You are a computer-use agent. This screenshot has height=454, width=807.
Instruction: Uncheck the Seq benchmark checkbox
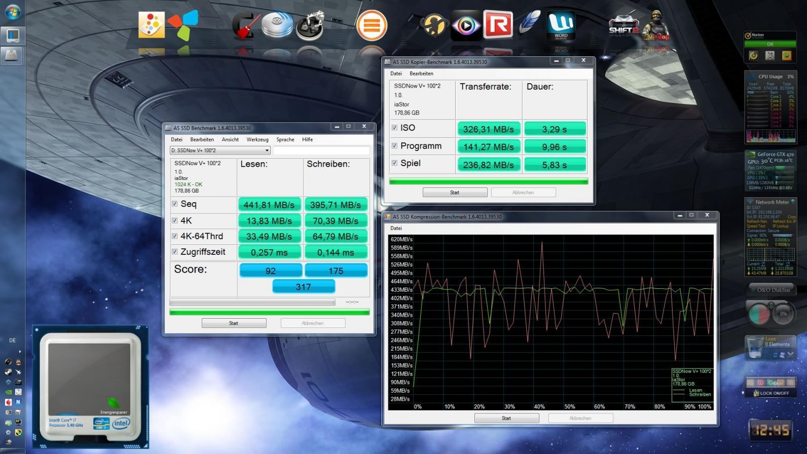[x=175, y=204]
